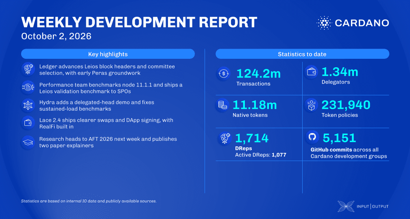
Task: Click the Native tokens coin stack icon
Action: click(222, 105)
